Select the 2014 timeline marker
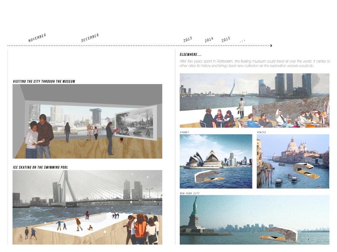Image resolution: width=337 pixels, height=252 pixels. click(209, 40)
